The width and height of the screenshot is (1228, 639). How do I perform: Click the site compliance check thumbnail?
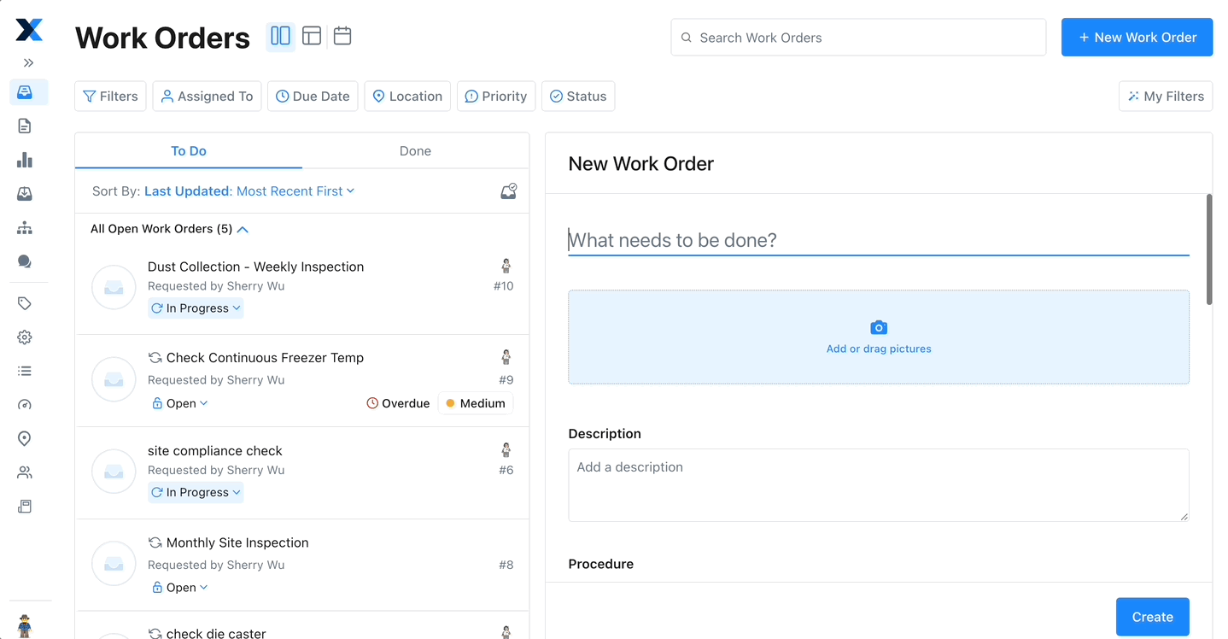tap(114, 472)
